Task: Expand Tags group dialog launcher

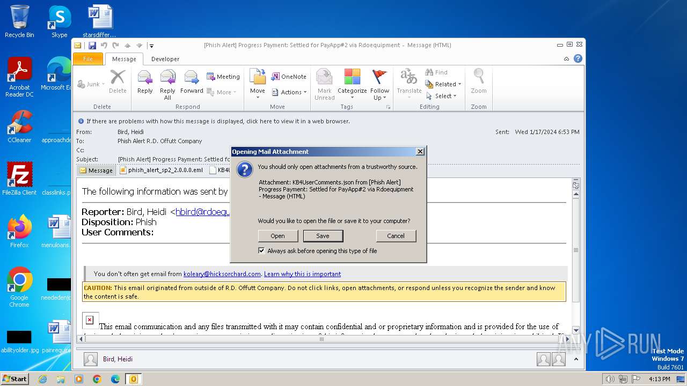Action: pyautogui.click(x=388, y=107)
